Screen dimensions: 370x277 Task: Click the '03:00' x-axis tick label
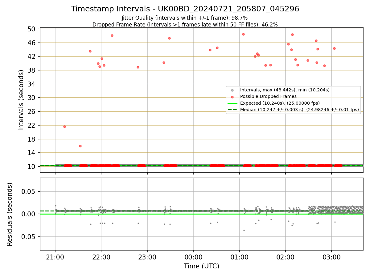pyautogui.click(x=331, y=257)
